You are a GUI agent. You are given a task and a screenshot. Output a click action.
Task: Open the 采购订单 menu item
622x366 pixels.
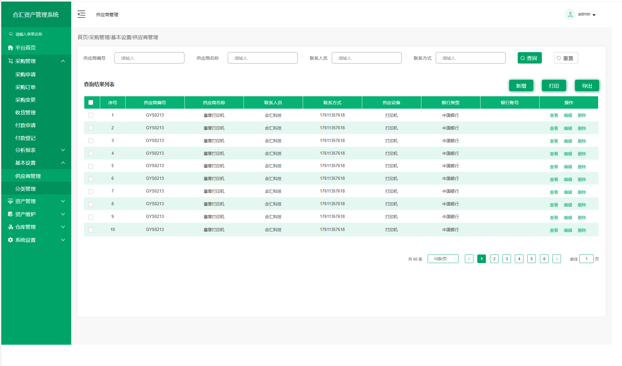tap(25, 87)
